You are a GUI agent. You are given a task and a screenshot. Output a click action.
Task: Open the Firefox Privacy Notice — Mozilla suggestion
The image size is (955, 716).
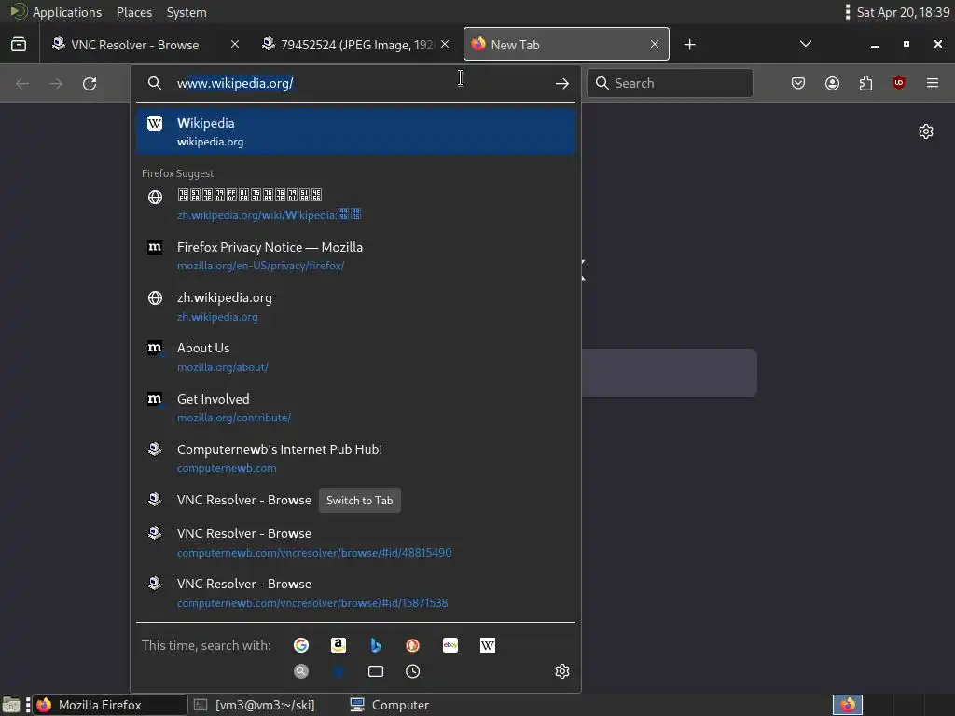point(355,255)
